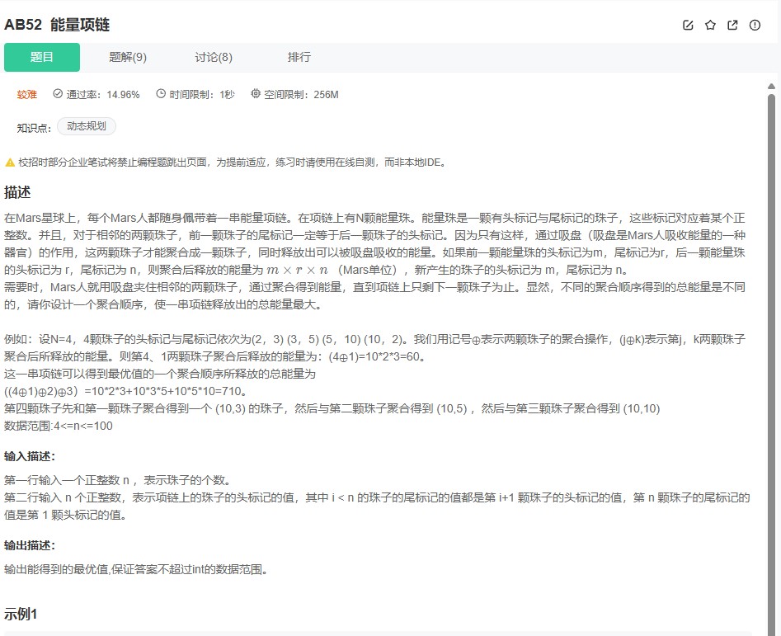
Task: Click the info exclamation circle icon
Action: click(x=755, y=25)
